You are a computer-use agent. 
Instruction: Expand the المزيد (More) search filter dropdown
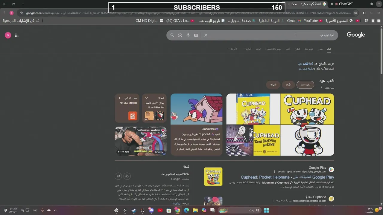coord(247,49)
